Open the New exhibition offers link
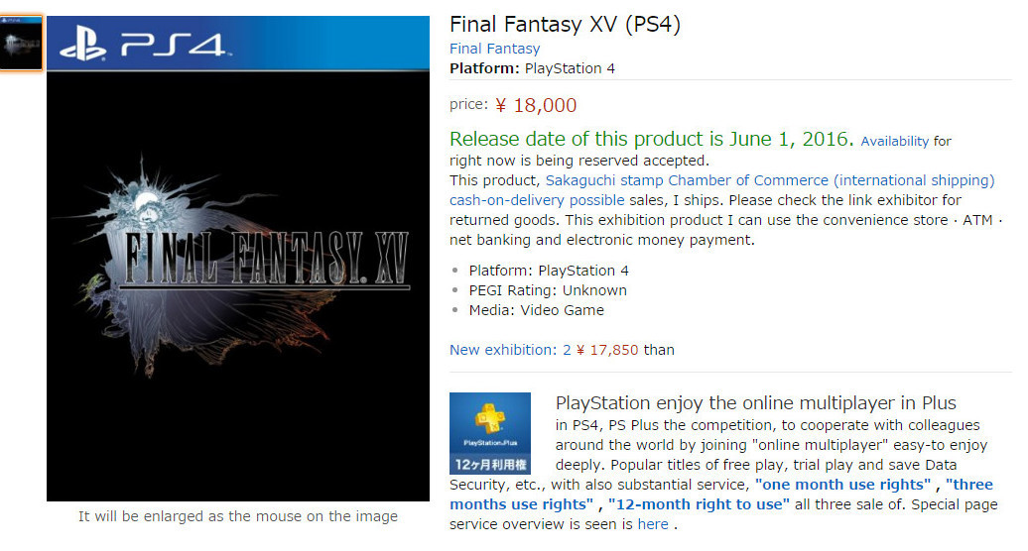 pyautogui.click(x=502, y=350)
